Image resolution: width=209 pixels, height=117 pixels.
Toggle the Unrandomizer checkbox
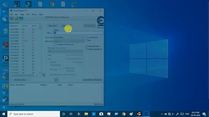(x=86, y=46)
